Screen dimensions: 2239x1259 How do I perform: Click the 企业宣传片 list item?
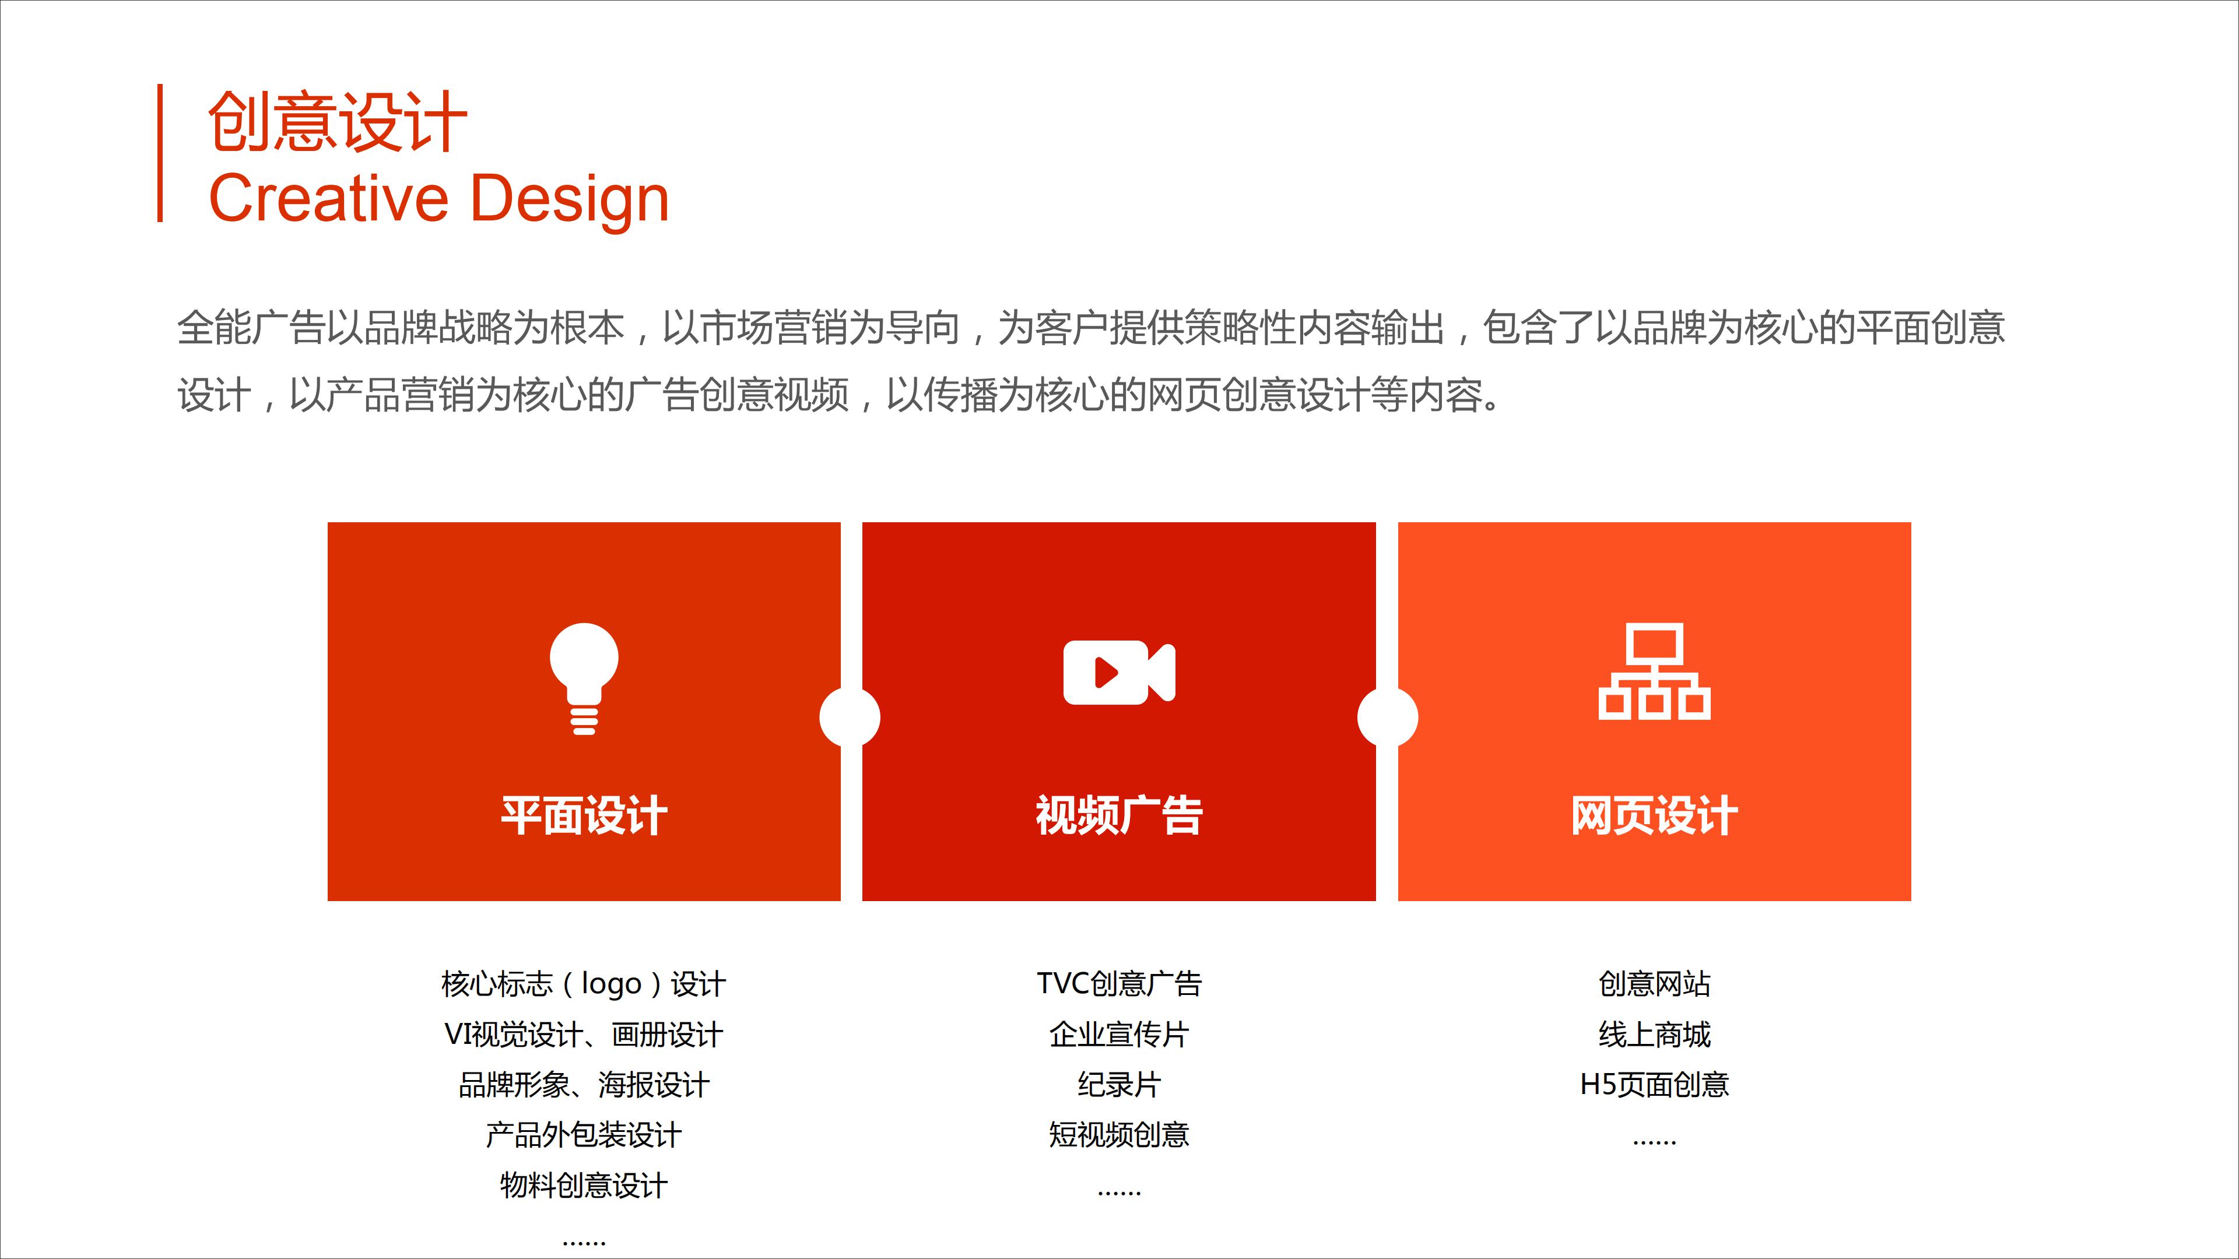1119,1034
